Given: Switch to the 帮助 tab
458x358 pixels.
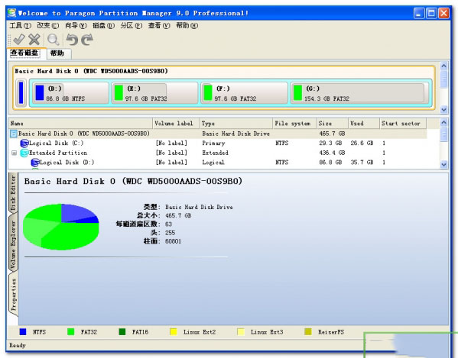Looking at the screenshot, I should (57, 53).
